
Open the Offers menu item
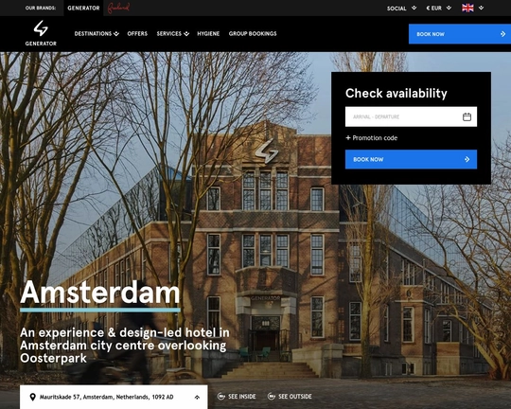click(x=137, y=33)
